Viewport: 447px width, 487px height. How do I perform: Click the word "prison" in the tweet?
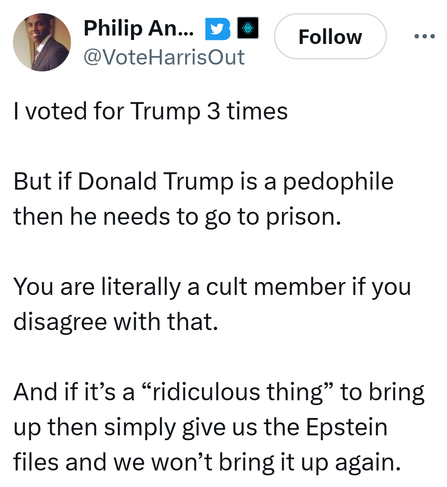(301, 217)
